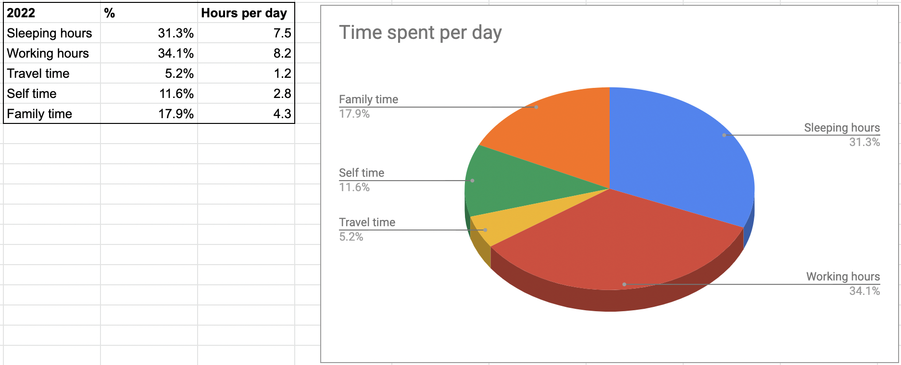This screenshot has height=365, width=901.
Task: Click the Working hours row label cell
Action: point(52,53)
